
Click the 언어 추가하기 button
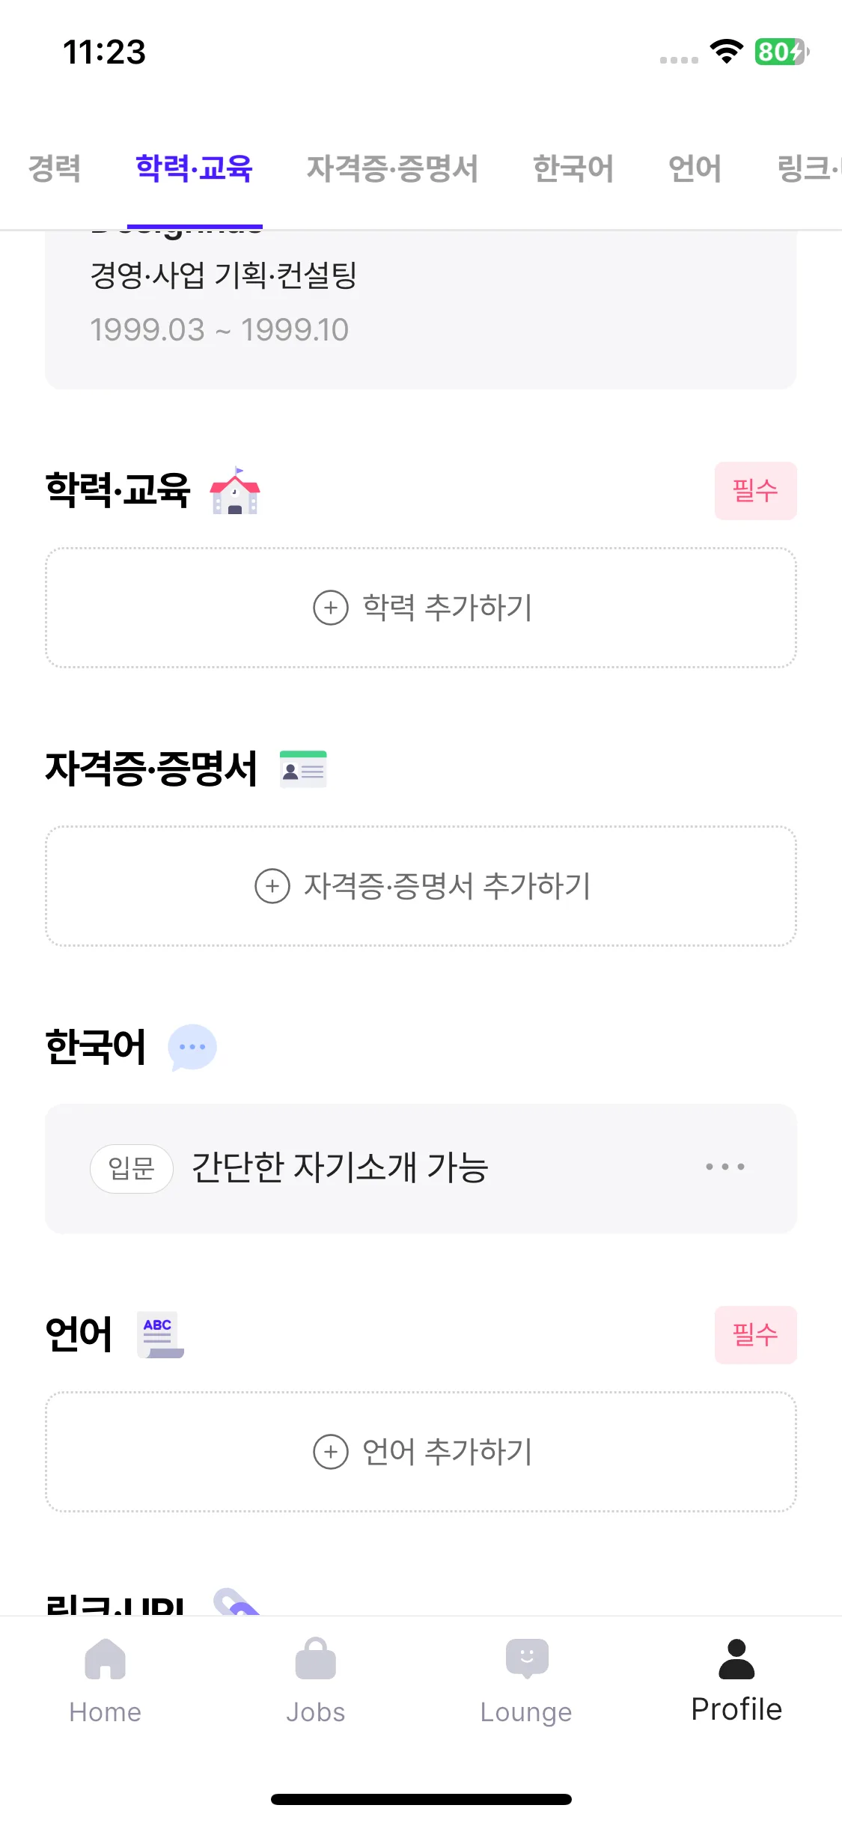click(x=421, y=1452)
